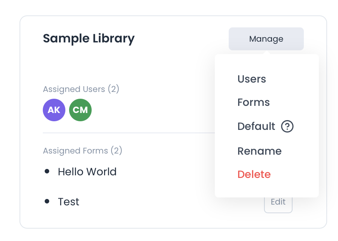Choose the Default menu option
The image size is (338, 241).
pyautogui.click(x=256, y=127)
